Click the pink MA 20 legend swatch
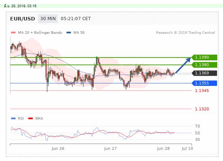This screenshot has height=161, width=223. pyautogui.click(x=13, y=33)
